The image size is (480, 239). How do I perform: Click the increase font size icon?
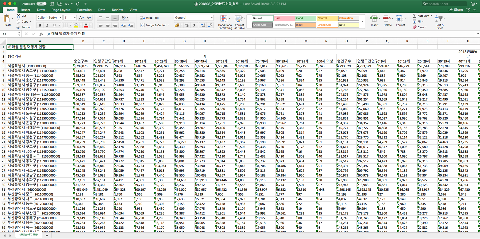(x=81, y=18)
